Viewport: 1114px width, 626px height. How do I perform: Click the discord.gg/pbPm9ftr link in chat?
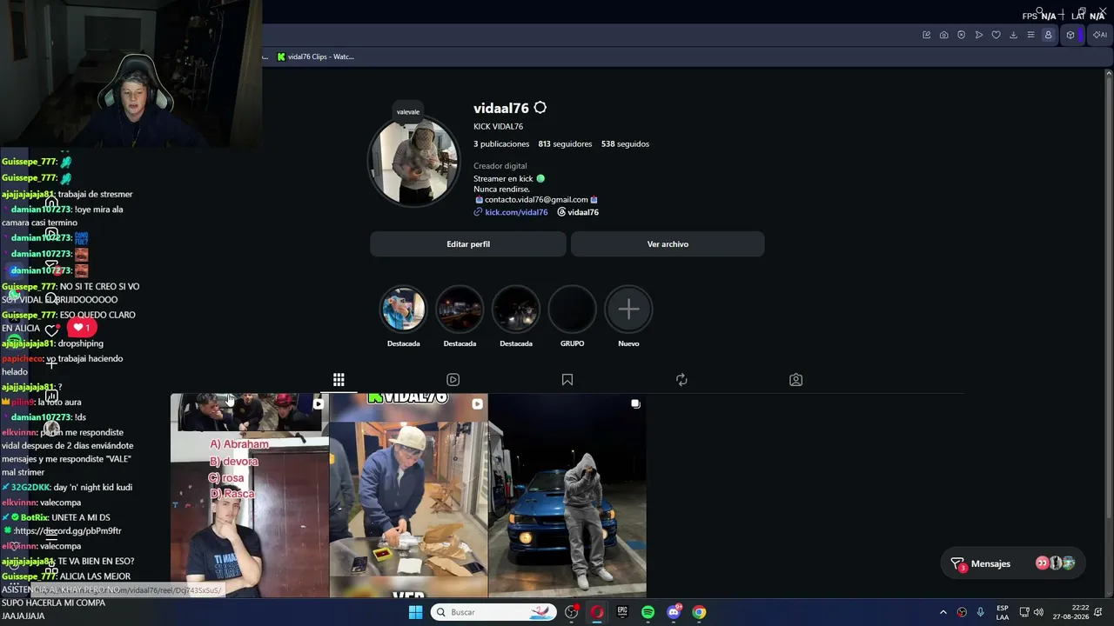pos(70,531)
